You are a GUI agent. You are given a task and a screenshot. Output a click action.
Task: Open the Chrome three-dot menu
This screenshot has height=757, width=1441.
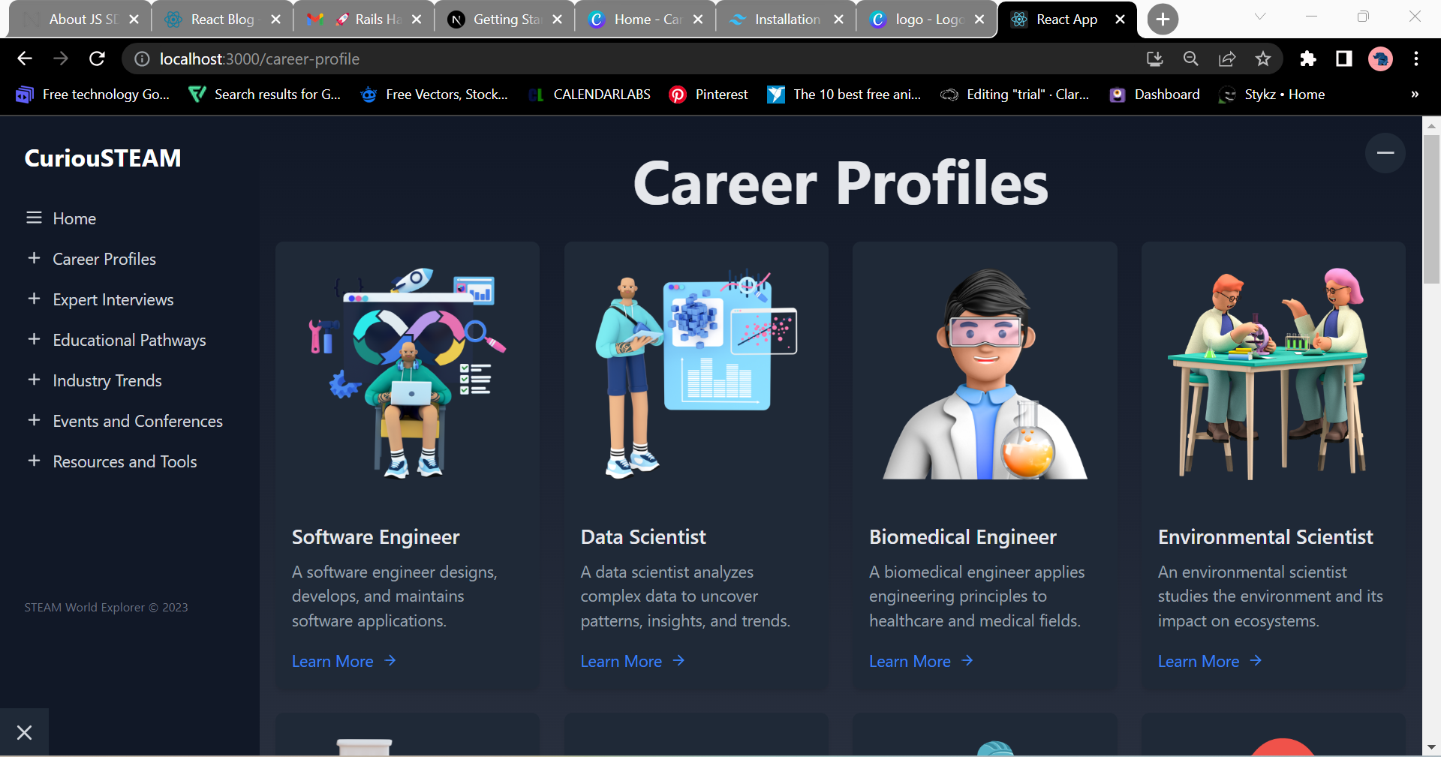[1416, 59]
